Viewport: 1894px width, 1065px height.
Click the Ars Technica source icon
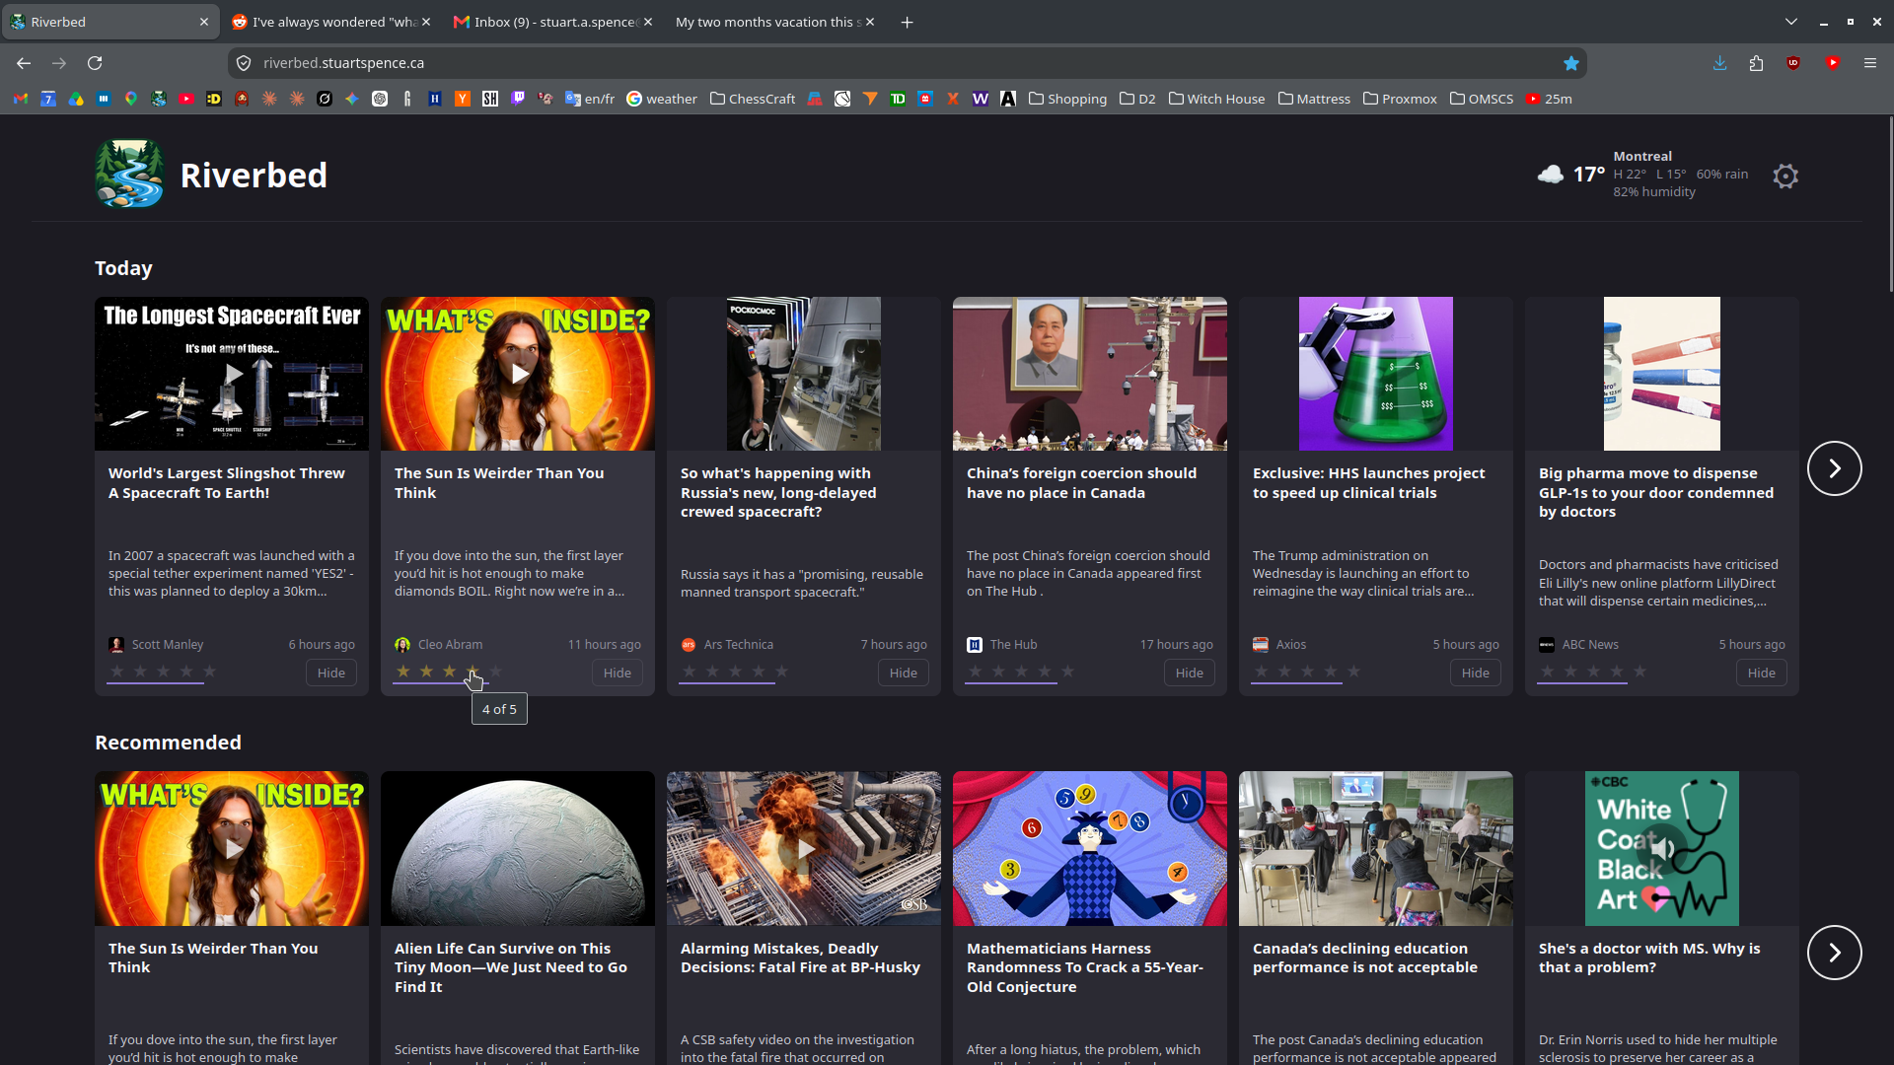tap(689, 645)
